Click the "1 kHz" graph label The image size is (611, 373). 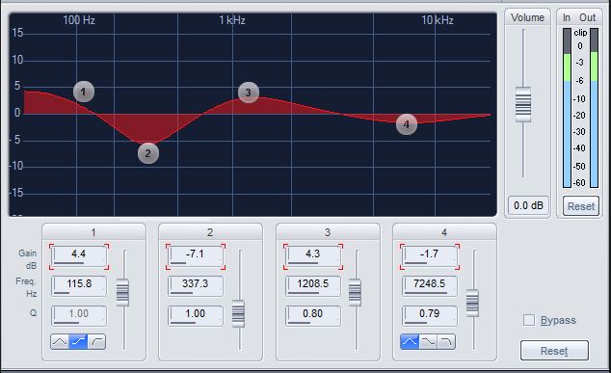[x=232, y=20]
